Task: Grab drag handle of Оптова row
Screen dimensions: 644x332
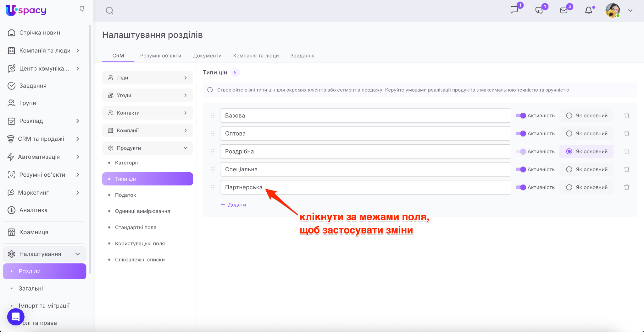Action: coord(213,133)
